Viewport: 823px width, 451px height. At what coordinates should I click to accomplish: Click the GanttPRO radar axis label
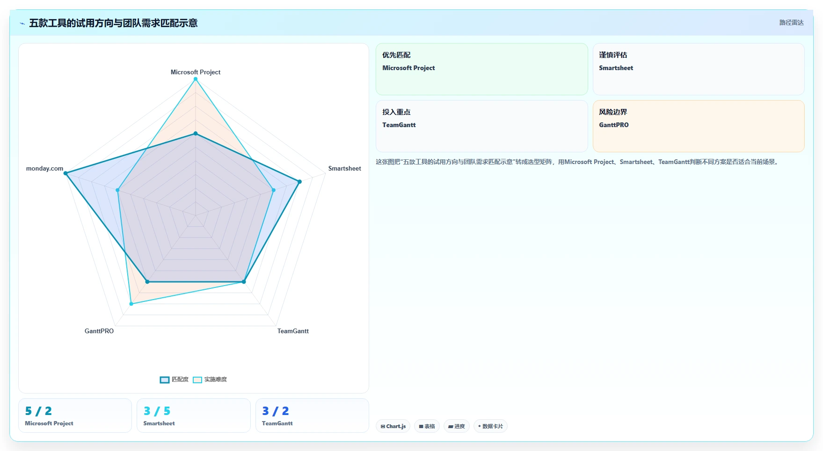99,331
